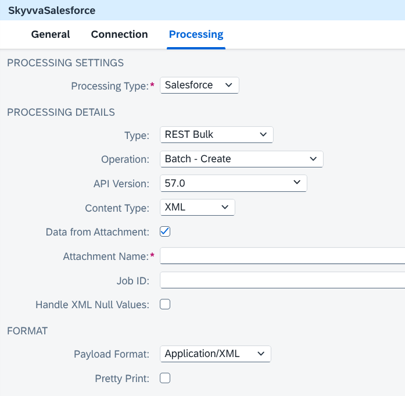
Task: Expand the Type dropdown showing REST Bulk
Action: pyautogui.click(x=217, y=134)
